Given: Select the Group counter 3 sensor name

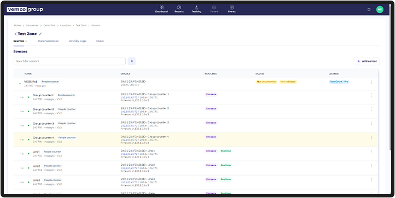Looking at the screenshot, I should click(x=43, y=124).
